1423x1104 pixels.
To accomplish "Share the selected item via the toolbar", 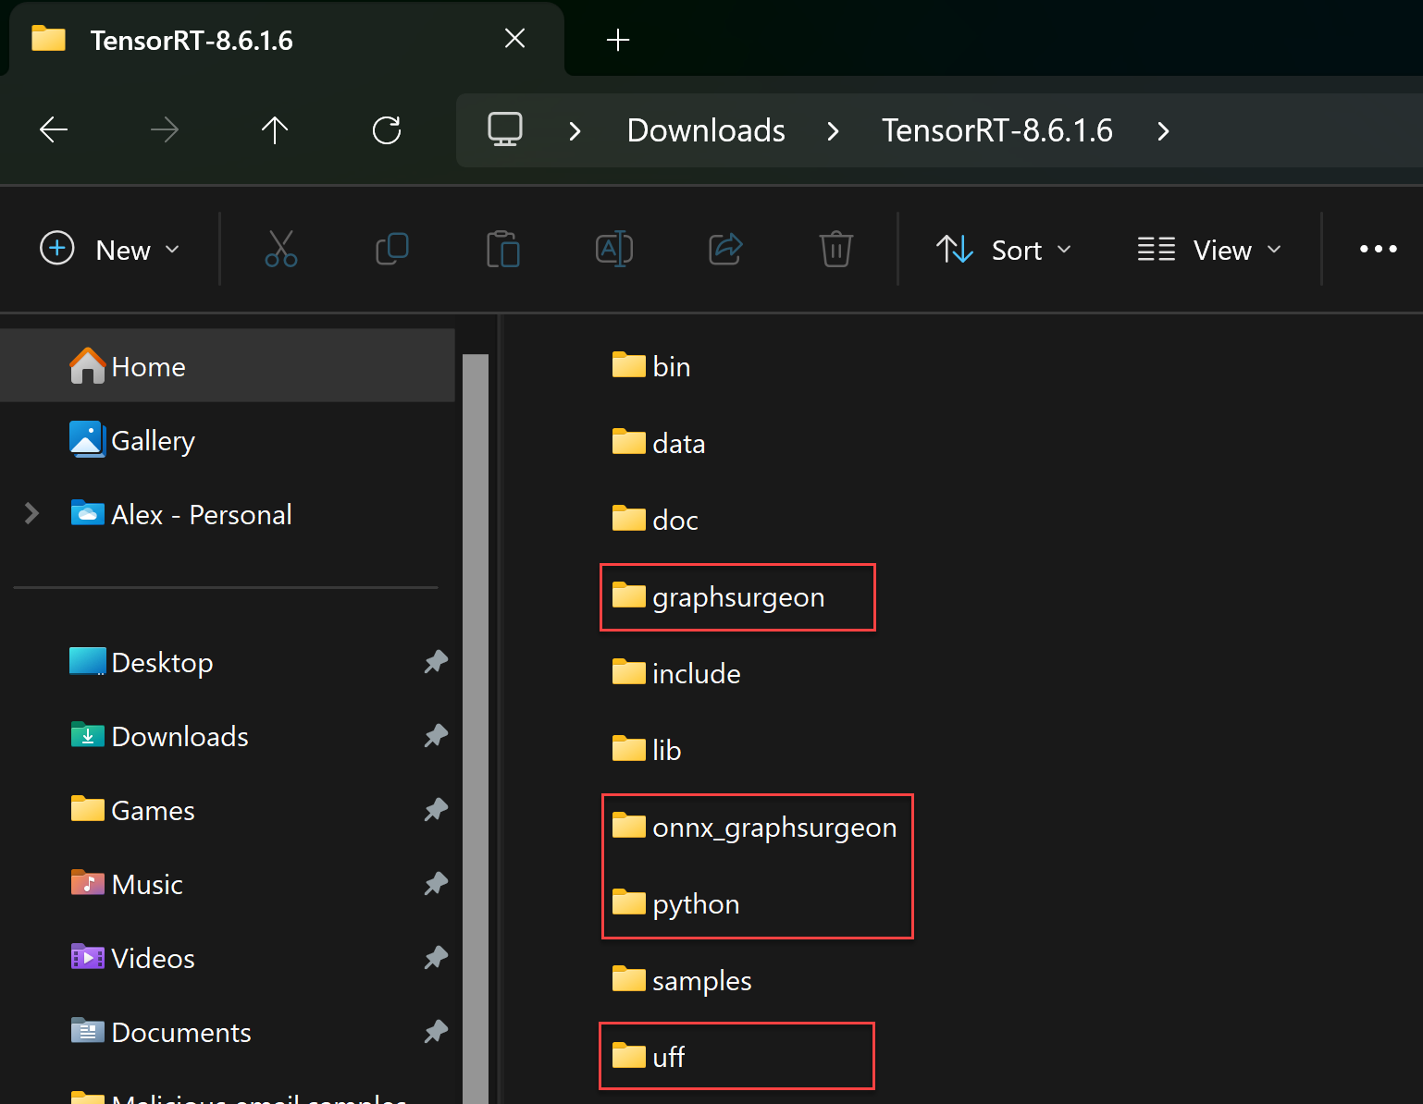I will click(x=725, y=249).
